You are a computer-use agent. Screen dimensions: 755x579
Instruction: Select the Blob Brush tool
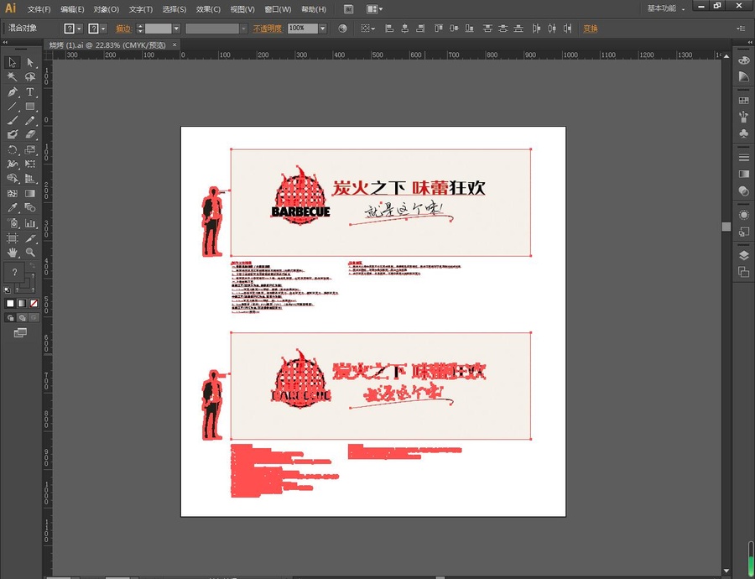12,135
